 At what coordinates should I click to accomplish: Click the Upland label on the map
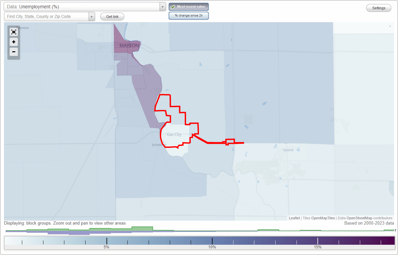click(288, 150)
